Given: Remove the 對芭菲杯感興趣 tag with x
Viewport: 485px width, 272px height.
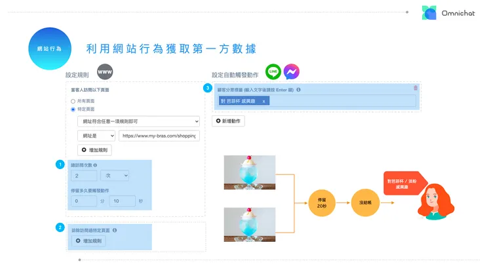Looking at the screenshot, I should point(263,101).
